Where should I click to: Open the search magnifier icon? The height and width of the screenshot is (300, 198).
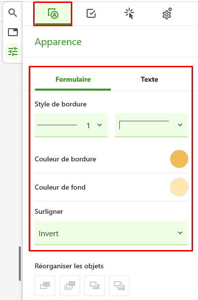click(13, 13)
